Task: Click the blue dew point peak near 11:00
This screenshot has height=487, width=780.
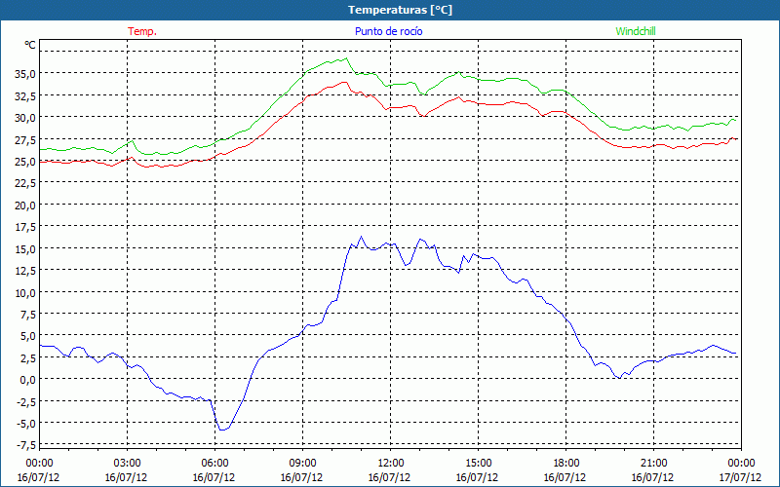Action: point(361,237)
